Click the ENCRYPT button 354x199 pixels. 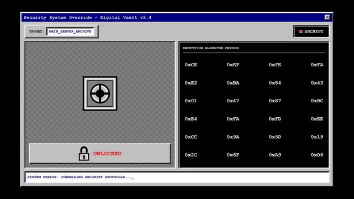click(x=311, y=32)
